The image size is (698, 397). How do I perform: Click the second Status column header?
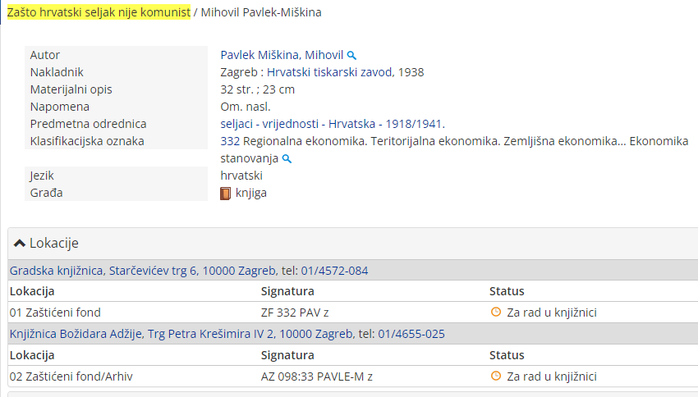[x=507, y=355]
